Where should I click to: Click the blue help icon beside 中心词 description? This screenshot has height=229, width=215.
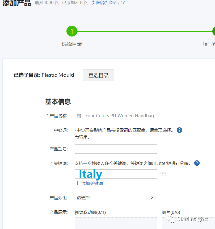(x=179, y=130)
